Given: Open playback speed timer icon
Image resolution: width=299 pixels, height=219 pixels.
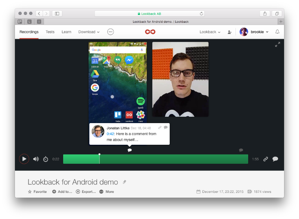Looking at the screenshot, I should click(46, 159).
